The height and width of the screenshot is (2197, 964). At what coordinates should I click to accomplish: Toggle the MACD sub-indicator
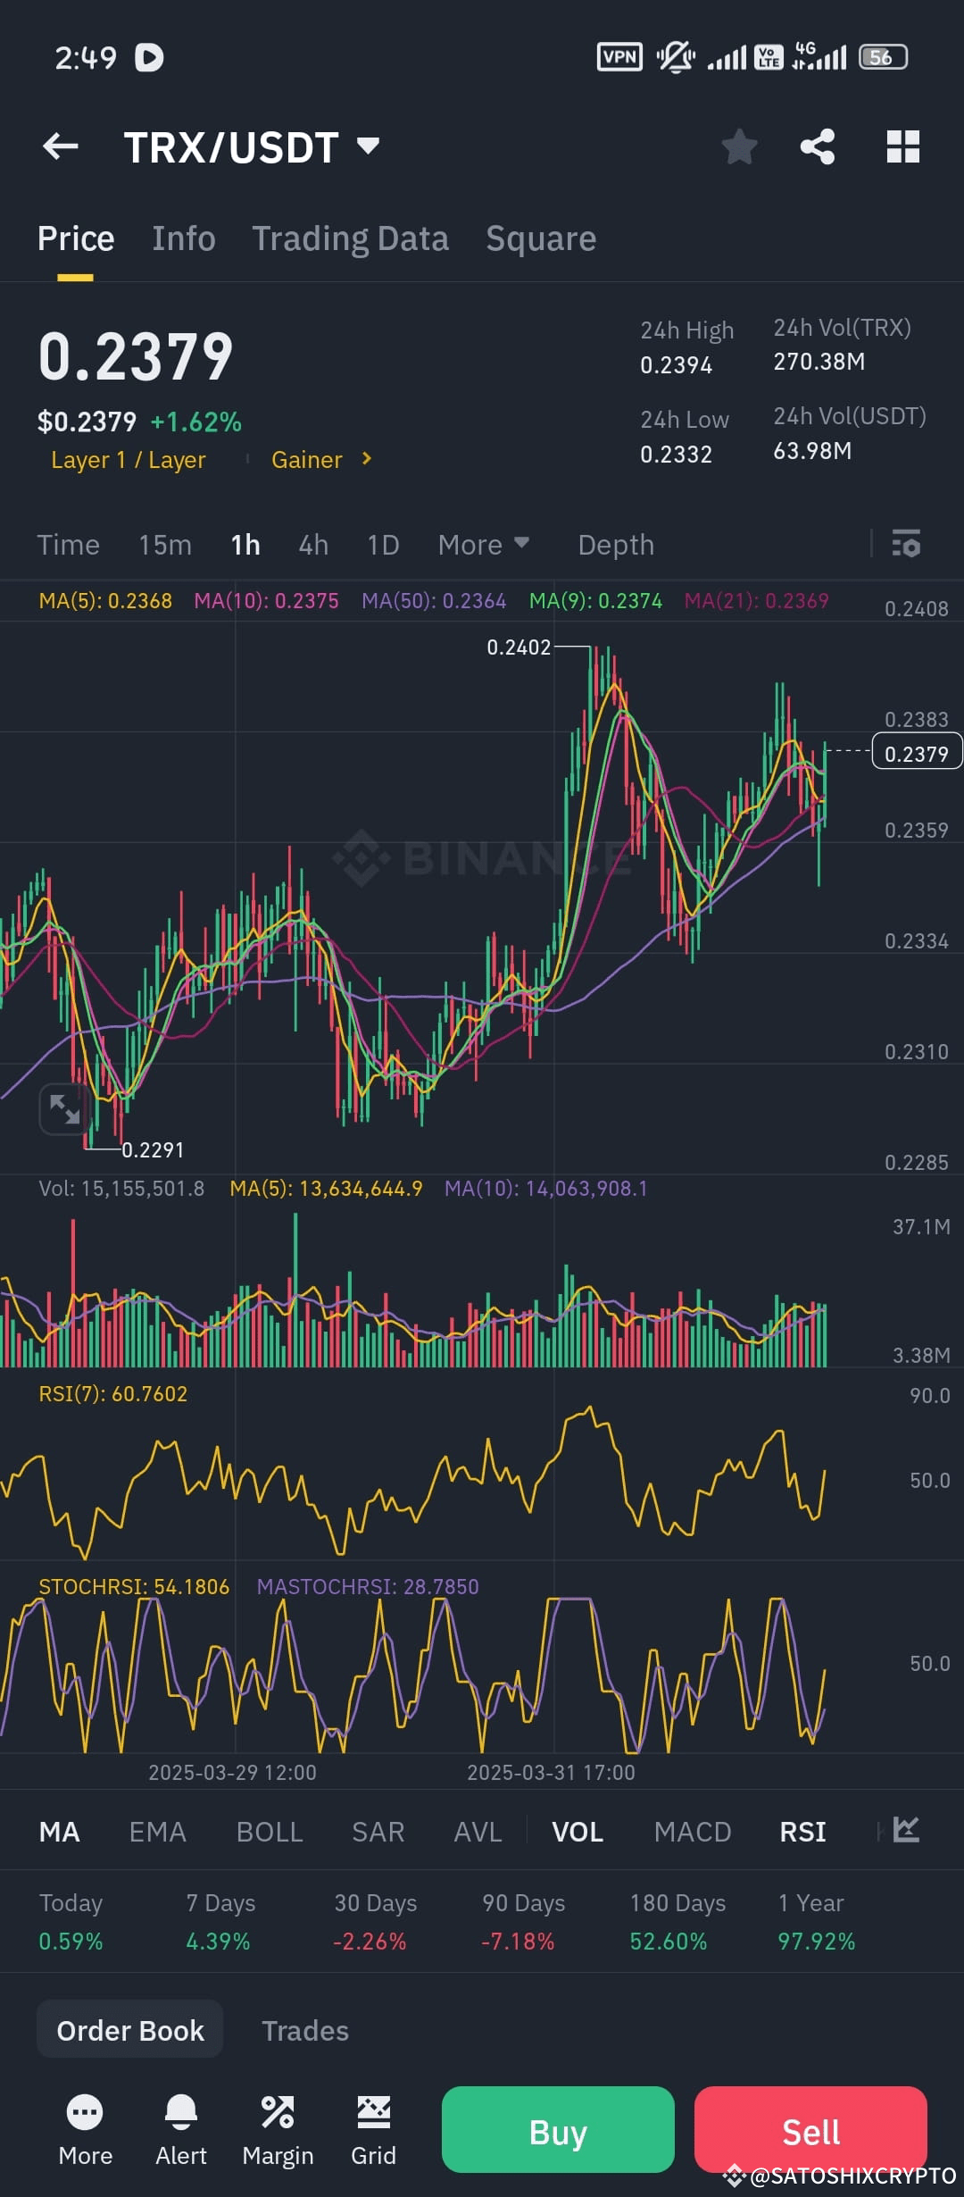(693, 1832)
